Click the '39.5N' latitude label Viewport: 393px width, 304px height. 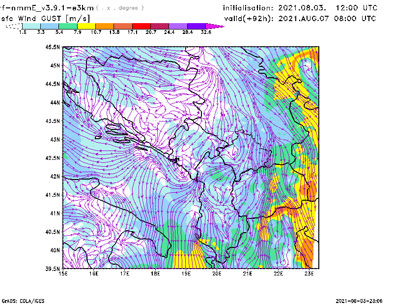pos(53,269)
